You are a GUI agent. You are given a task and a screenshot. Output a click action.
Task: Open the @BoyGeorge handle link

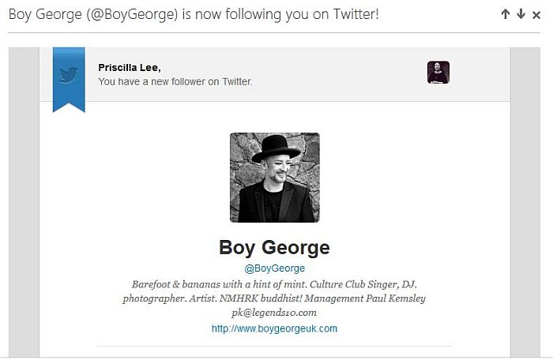[x=274, y=268]
